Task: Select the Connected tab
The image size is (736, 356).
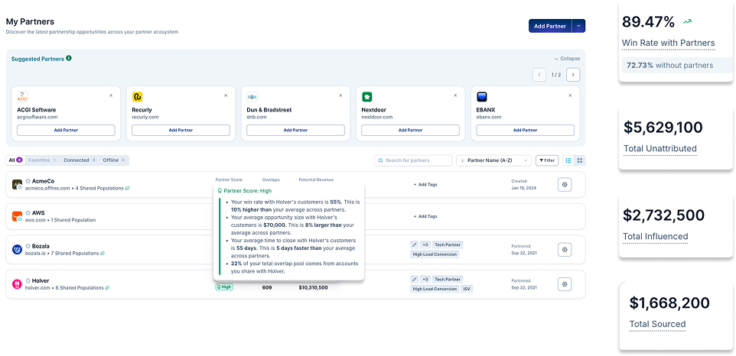Action: [x=80, y=160]
